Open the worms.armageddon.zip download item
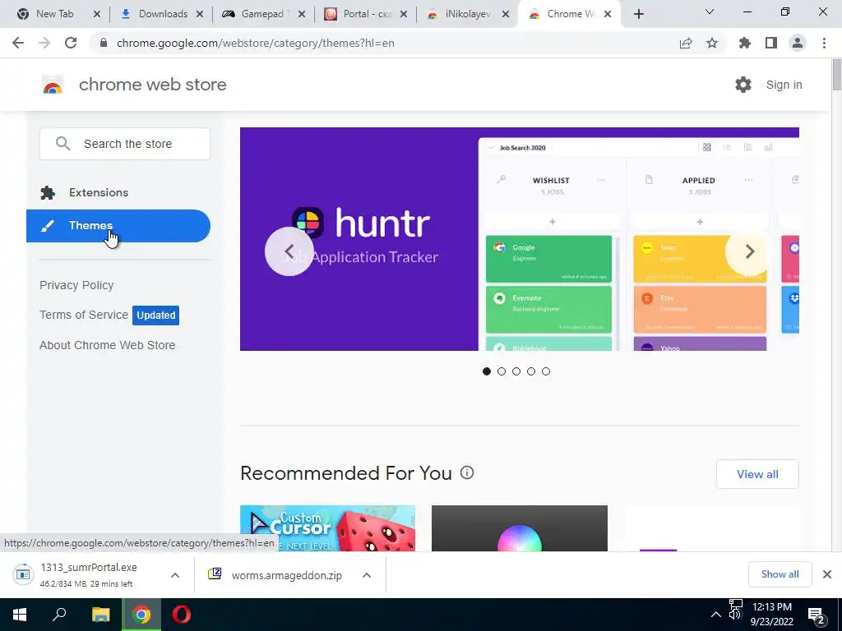 pos(275,575)
